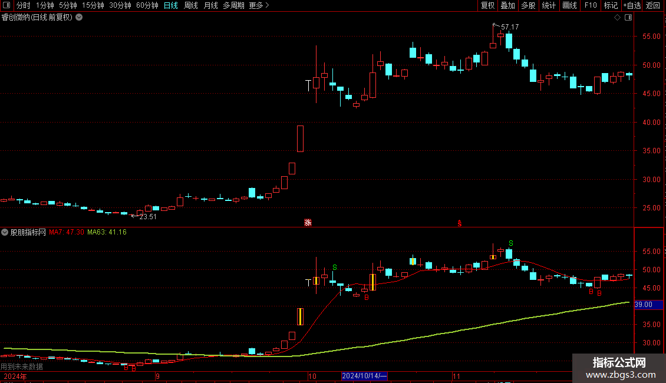Screen dimensions: 666x383
Task: Select the 5分钟 period tab
Action: (68, 5)
